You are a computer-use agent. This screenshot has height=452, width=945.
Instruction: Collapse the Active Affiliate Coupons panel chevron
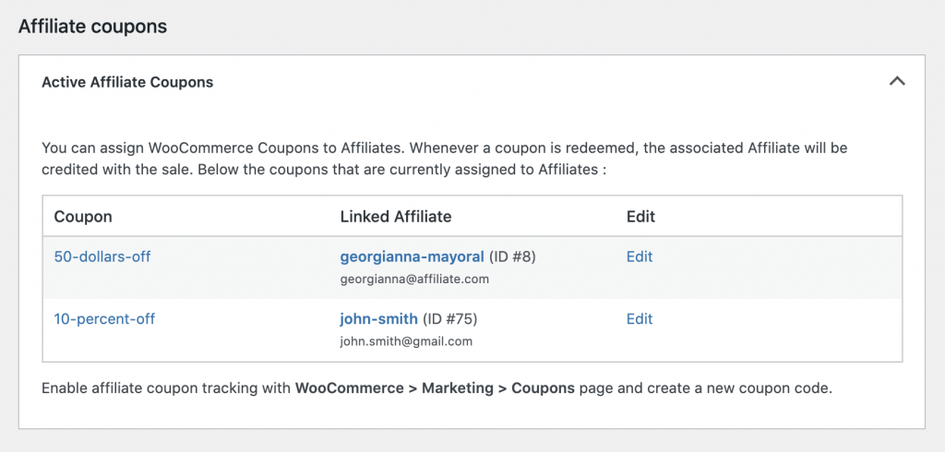point(896,81)
